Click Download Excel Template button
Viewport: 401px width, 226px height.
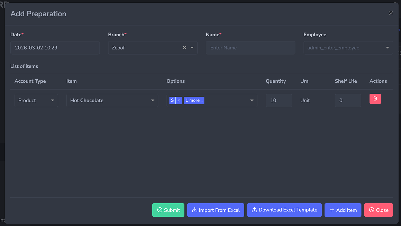(284, 210)
